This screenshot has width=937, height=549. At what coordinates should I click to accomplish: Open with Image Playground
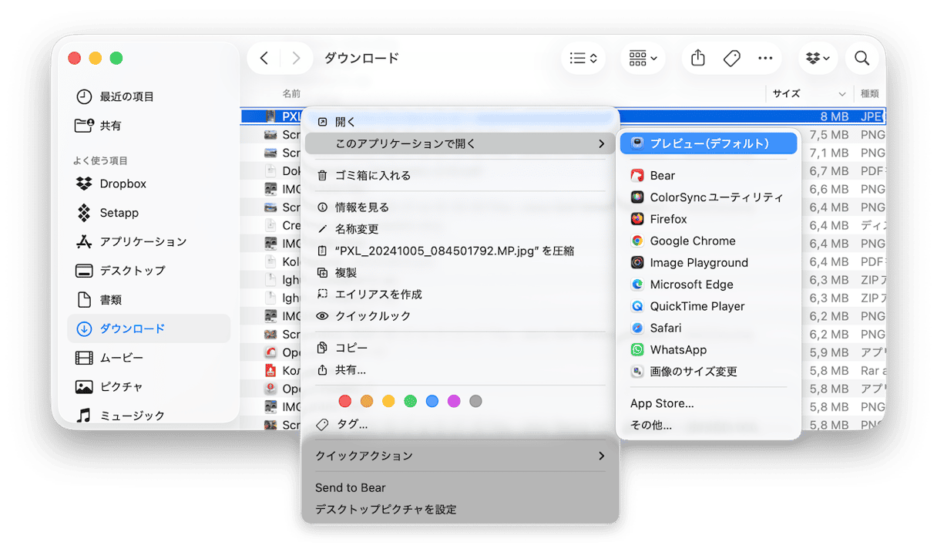[708, 262]
